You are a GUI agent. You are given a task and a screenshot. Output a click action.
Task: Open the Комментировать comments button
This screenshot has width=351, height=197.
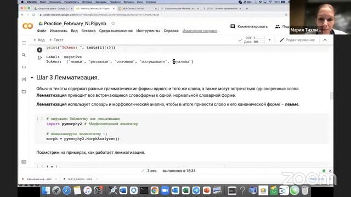click(x=249, y=27)
